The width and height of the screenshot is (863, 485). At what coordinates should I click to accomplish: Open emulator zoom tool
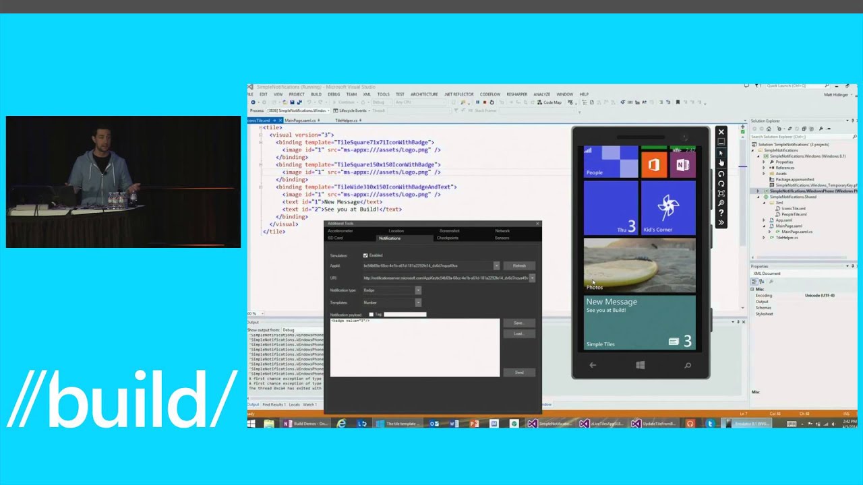pos(721,203)
